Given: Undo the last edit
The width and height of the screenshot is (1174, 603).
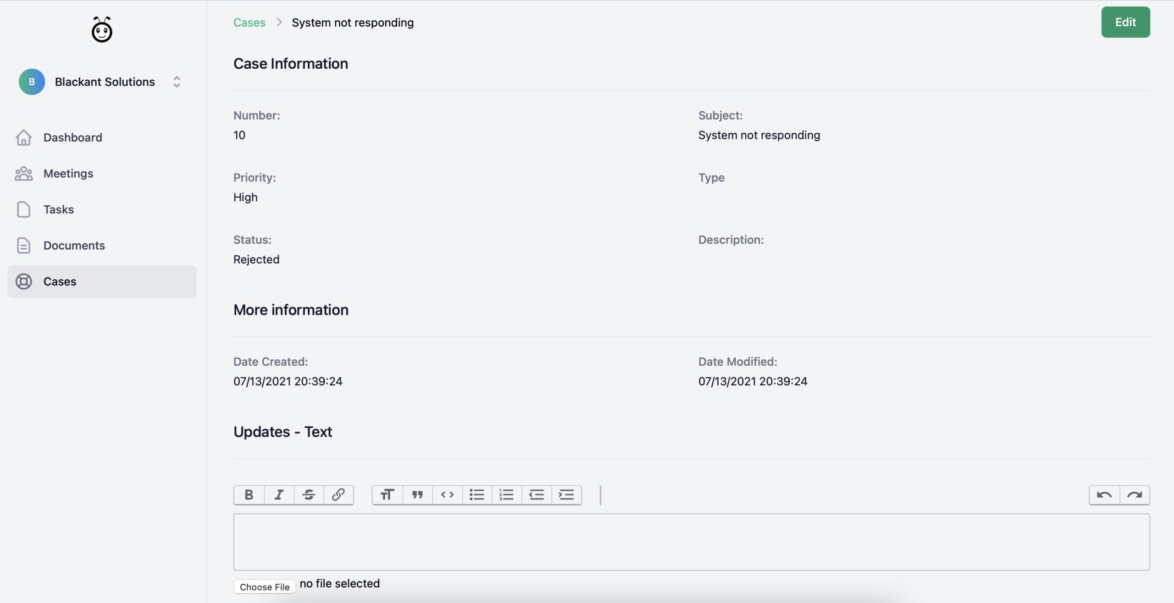Looking at the screenshot, I should point(1104,495).
